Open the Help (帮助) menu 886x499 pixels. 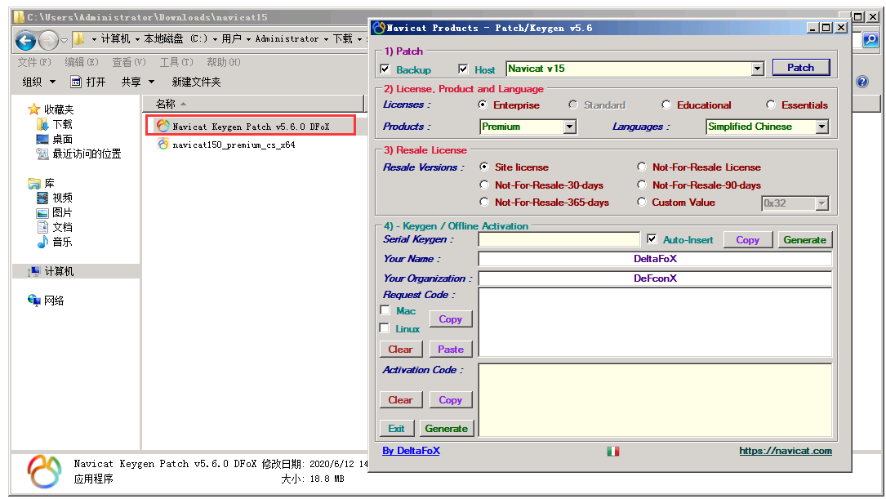coord(223,62)
